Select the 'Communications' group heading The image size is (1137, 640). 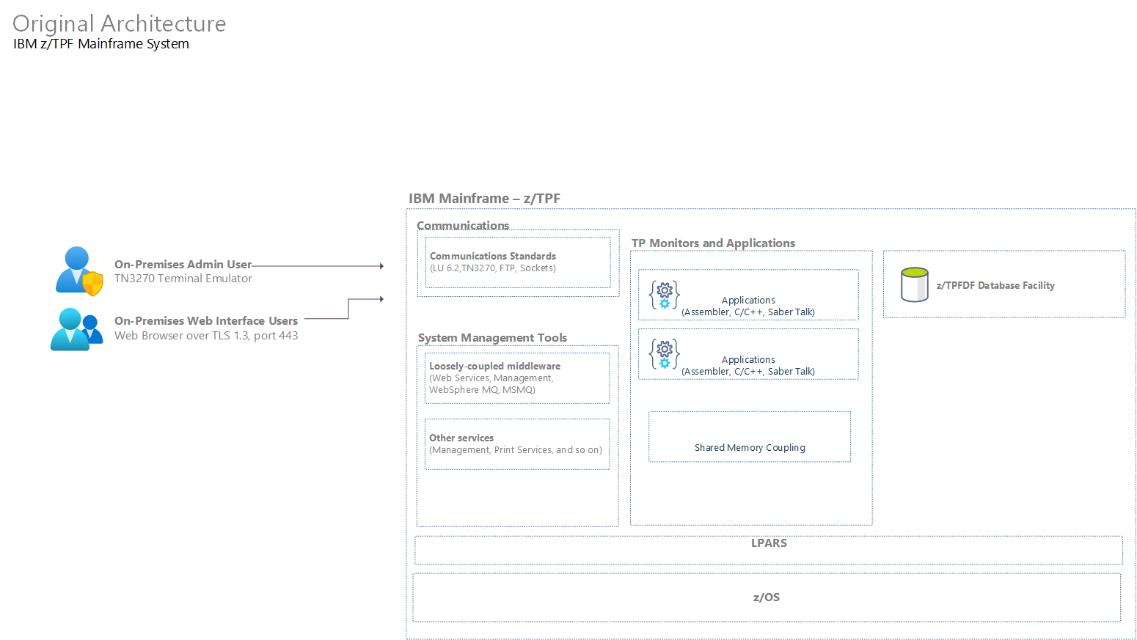pyautogui.click(x=463, y=225)
